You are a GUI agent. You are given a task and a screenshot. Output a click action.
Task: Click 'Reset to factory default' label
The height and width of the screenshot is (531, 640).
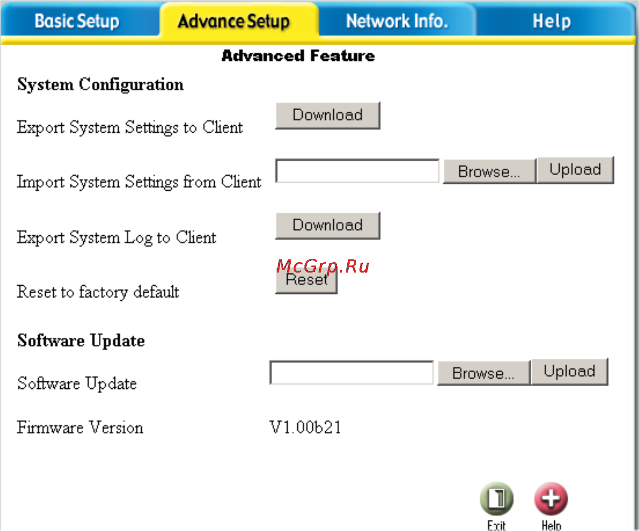[98, 292]
